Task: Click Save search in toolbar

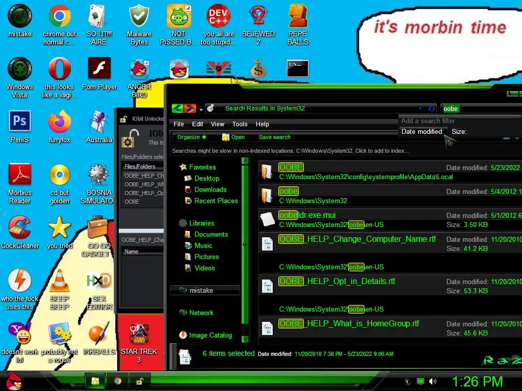Action: coord(274,137)
